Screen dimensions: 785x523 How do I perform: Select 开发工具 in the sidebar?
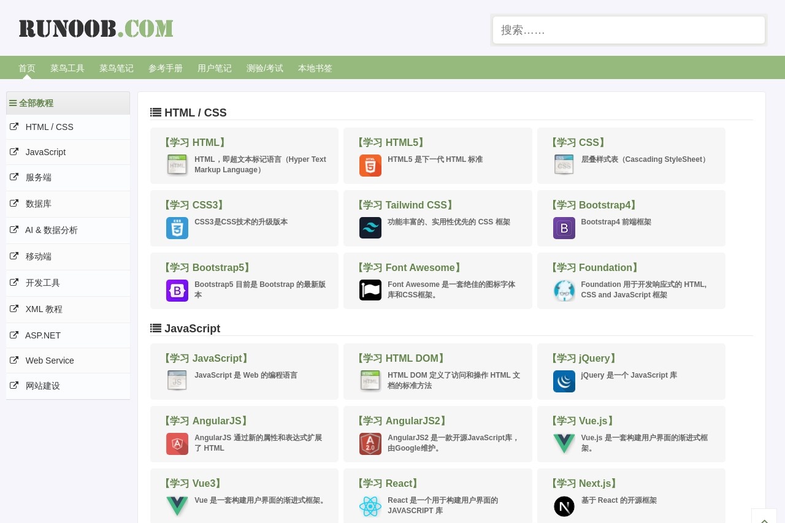click(x=68, y=283)
